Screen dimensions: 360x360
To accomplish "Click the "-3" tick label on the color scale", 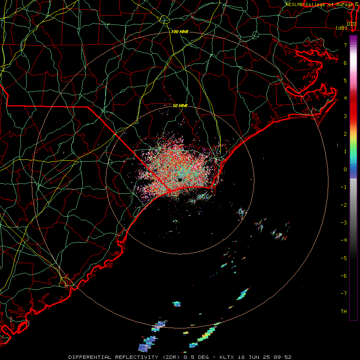I will pos(344,223).
